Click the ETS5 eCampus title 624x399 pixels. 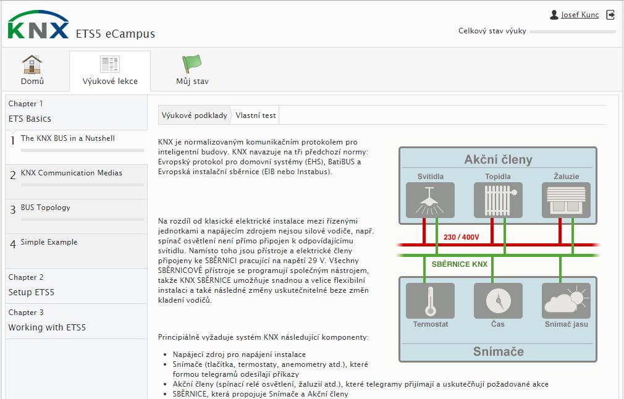[116, 34]
